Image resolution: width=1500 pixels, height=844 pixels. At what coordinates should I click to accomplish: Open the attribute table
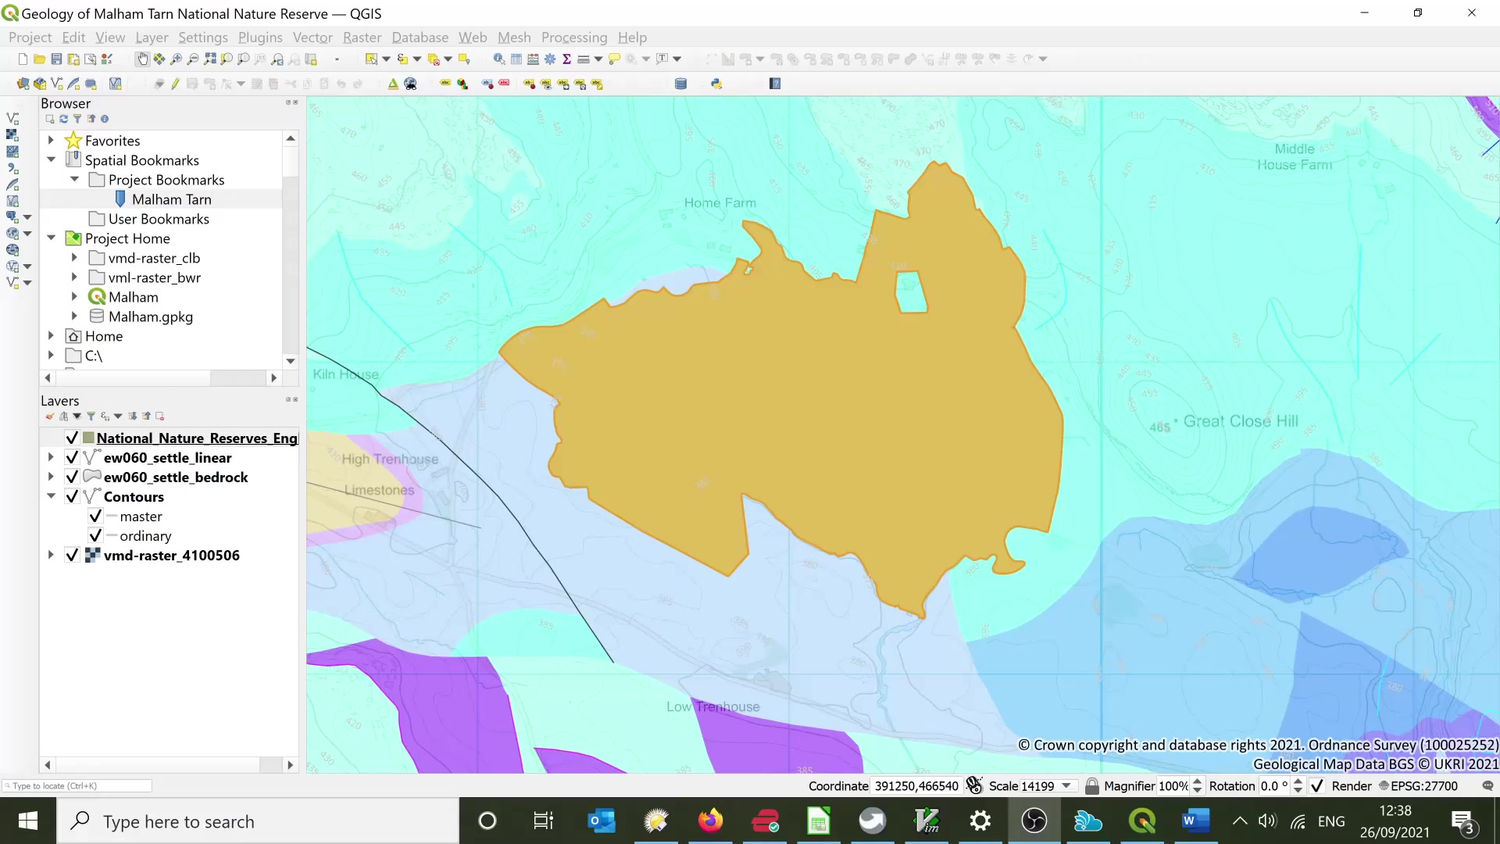point(516,59)
